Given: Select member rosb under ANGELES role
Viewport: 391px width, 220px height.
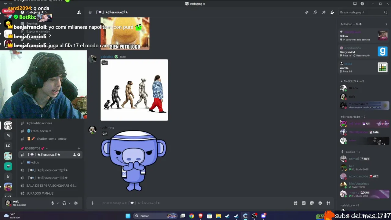Looking at the screenshot, I should pyautogui.click(x=364, y=97).
